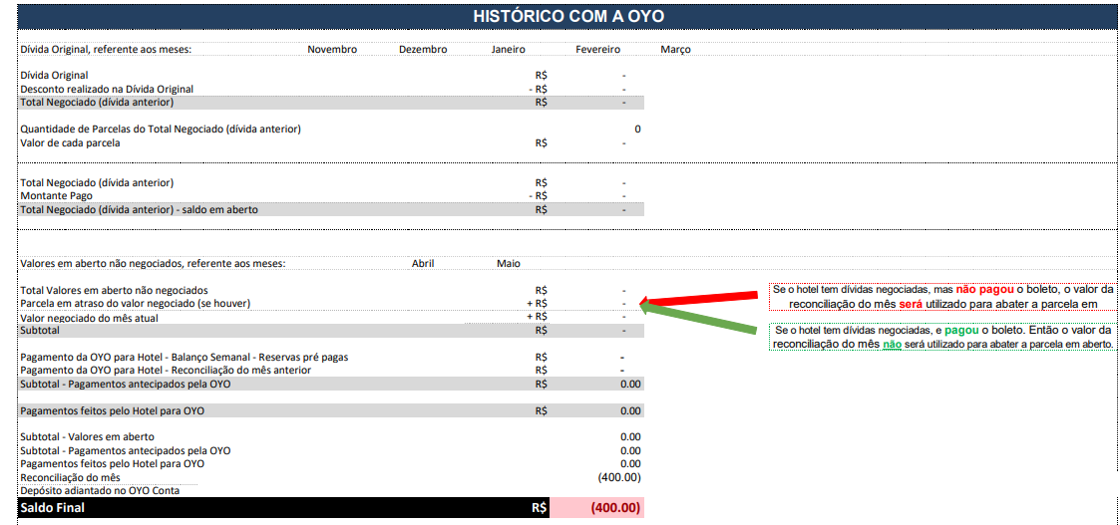Image resolution: width=1120 pixels, height=525 pixels.
Task: Click the 'Subtotal - Valores em aberto' label
Action: (x=87, y=436)
